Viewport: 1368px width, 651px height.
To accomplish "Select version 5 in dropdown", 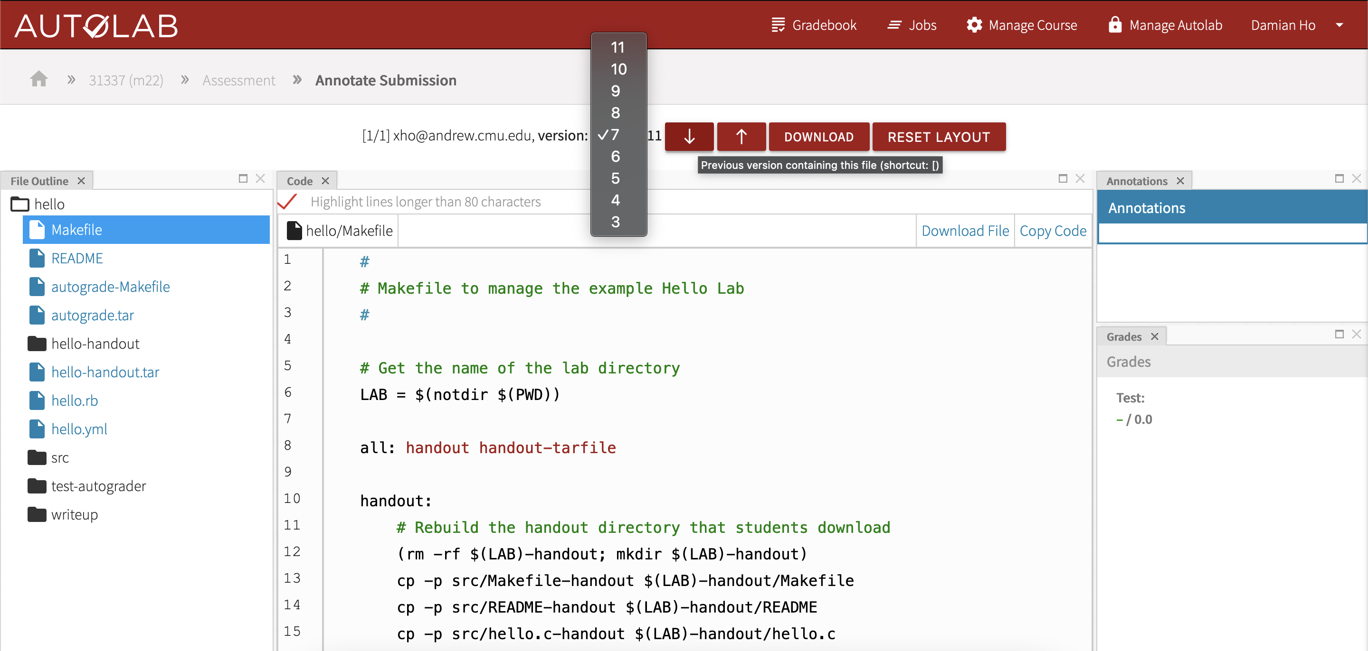I will [x=618, y=178].
